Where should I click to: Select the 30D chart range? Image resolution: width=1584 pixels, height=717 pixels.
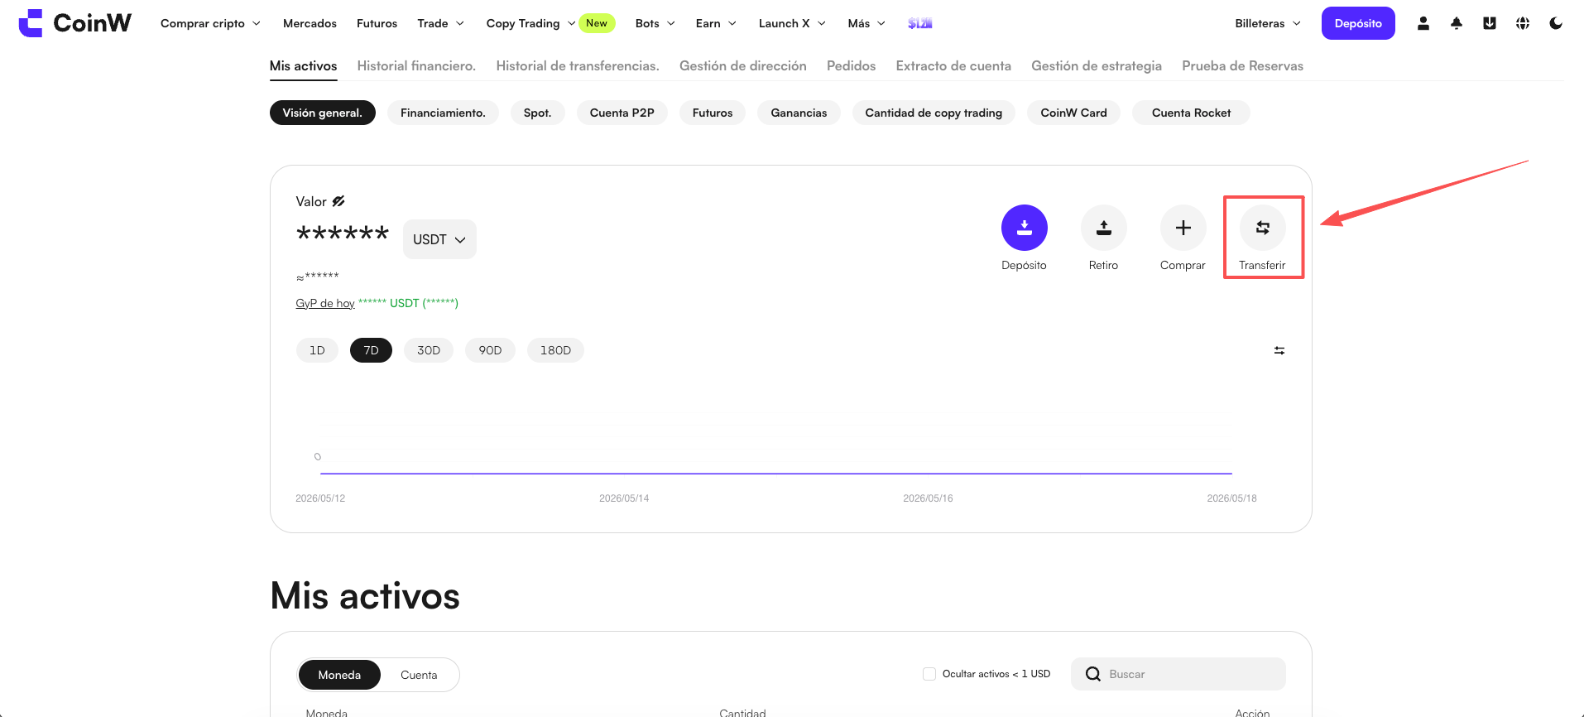(x=429, y=350)
